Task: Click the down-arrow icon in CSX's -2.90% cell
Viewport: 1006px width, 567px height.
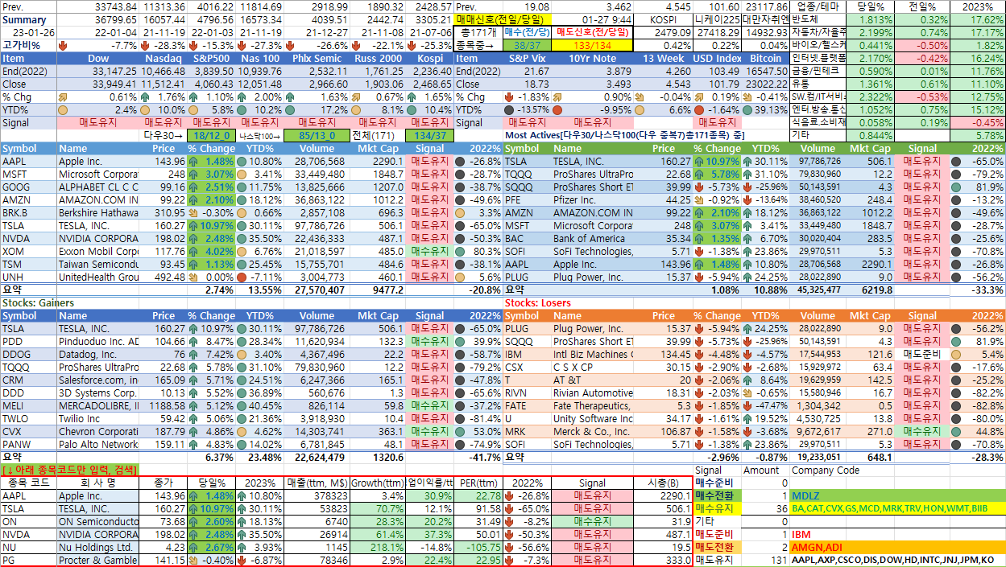Action: point(698,368)
